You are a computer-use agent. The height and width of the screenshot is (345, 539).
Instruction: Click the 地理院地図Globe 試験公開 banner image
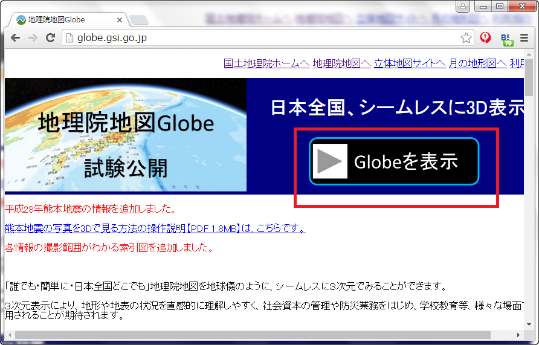pos(126,135)
